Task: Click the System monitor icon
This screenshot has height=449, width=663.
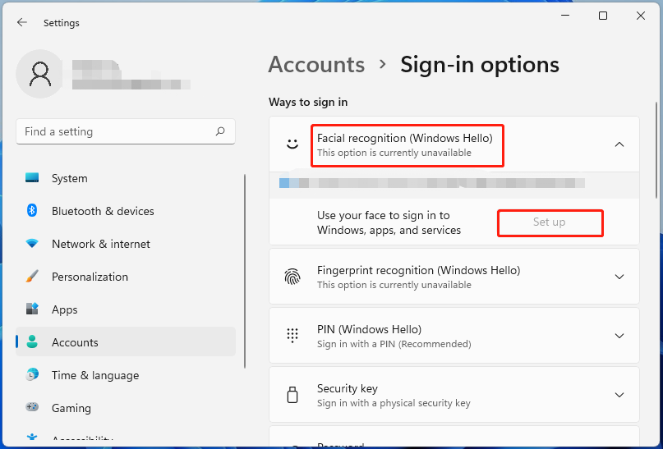Action: (x=32, y=178)
